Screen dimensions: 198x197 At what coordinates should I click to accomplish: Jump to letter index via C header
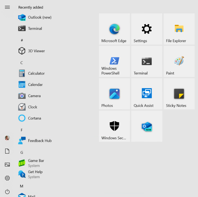pos(22,63)
